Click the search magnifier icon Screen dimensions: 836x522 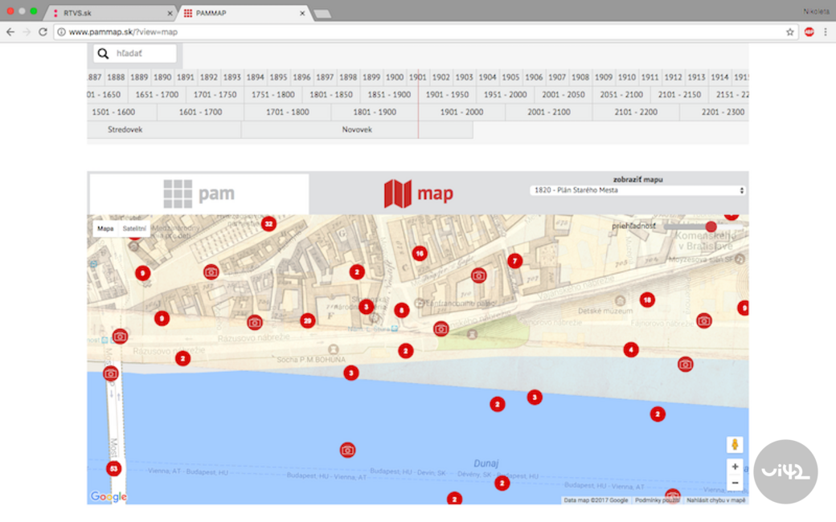click(x=103, y=54)
